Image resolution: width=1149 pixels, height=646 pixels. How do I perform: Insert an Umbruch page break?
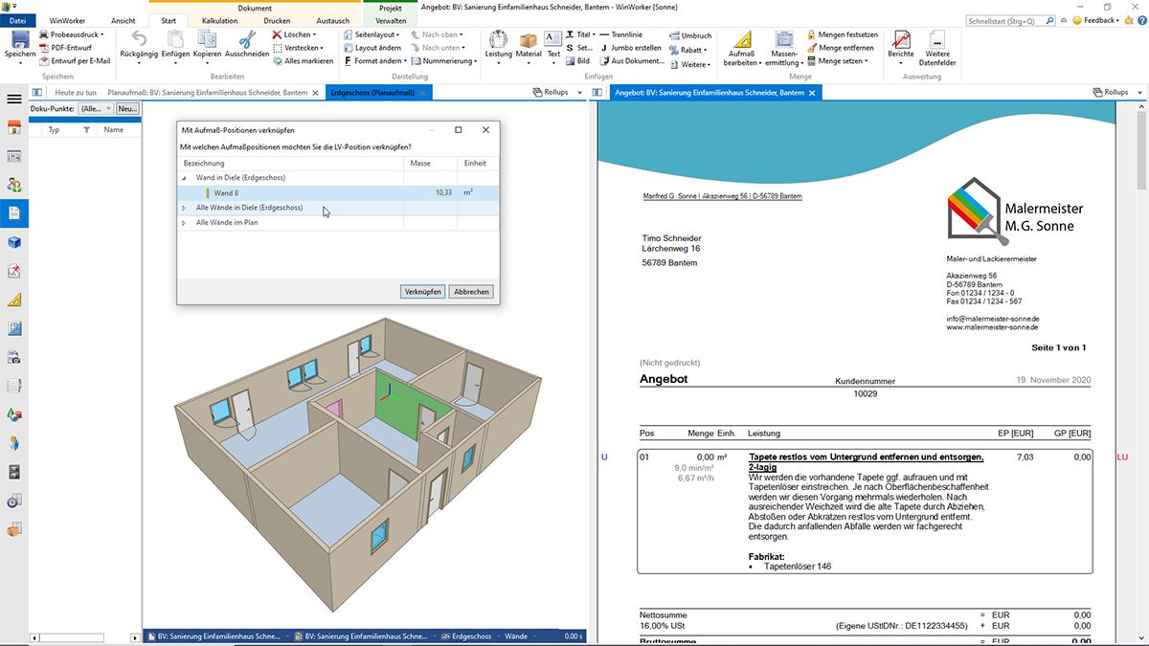[x=690, y=35]
